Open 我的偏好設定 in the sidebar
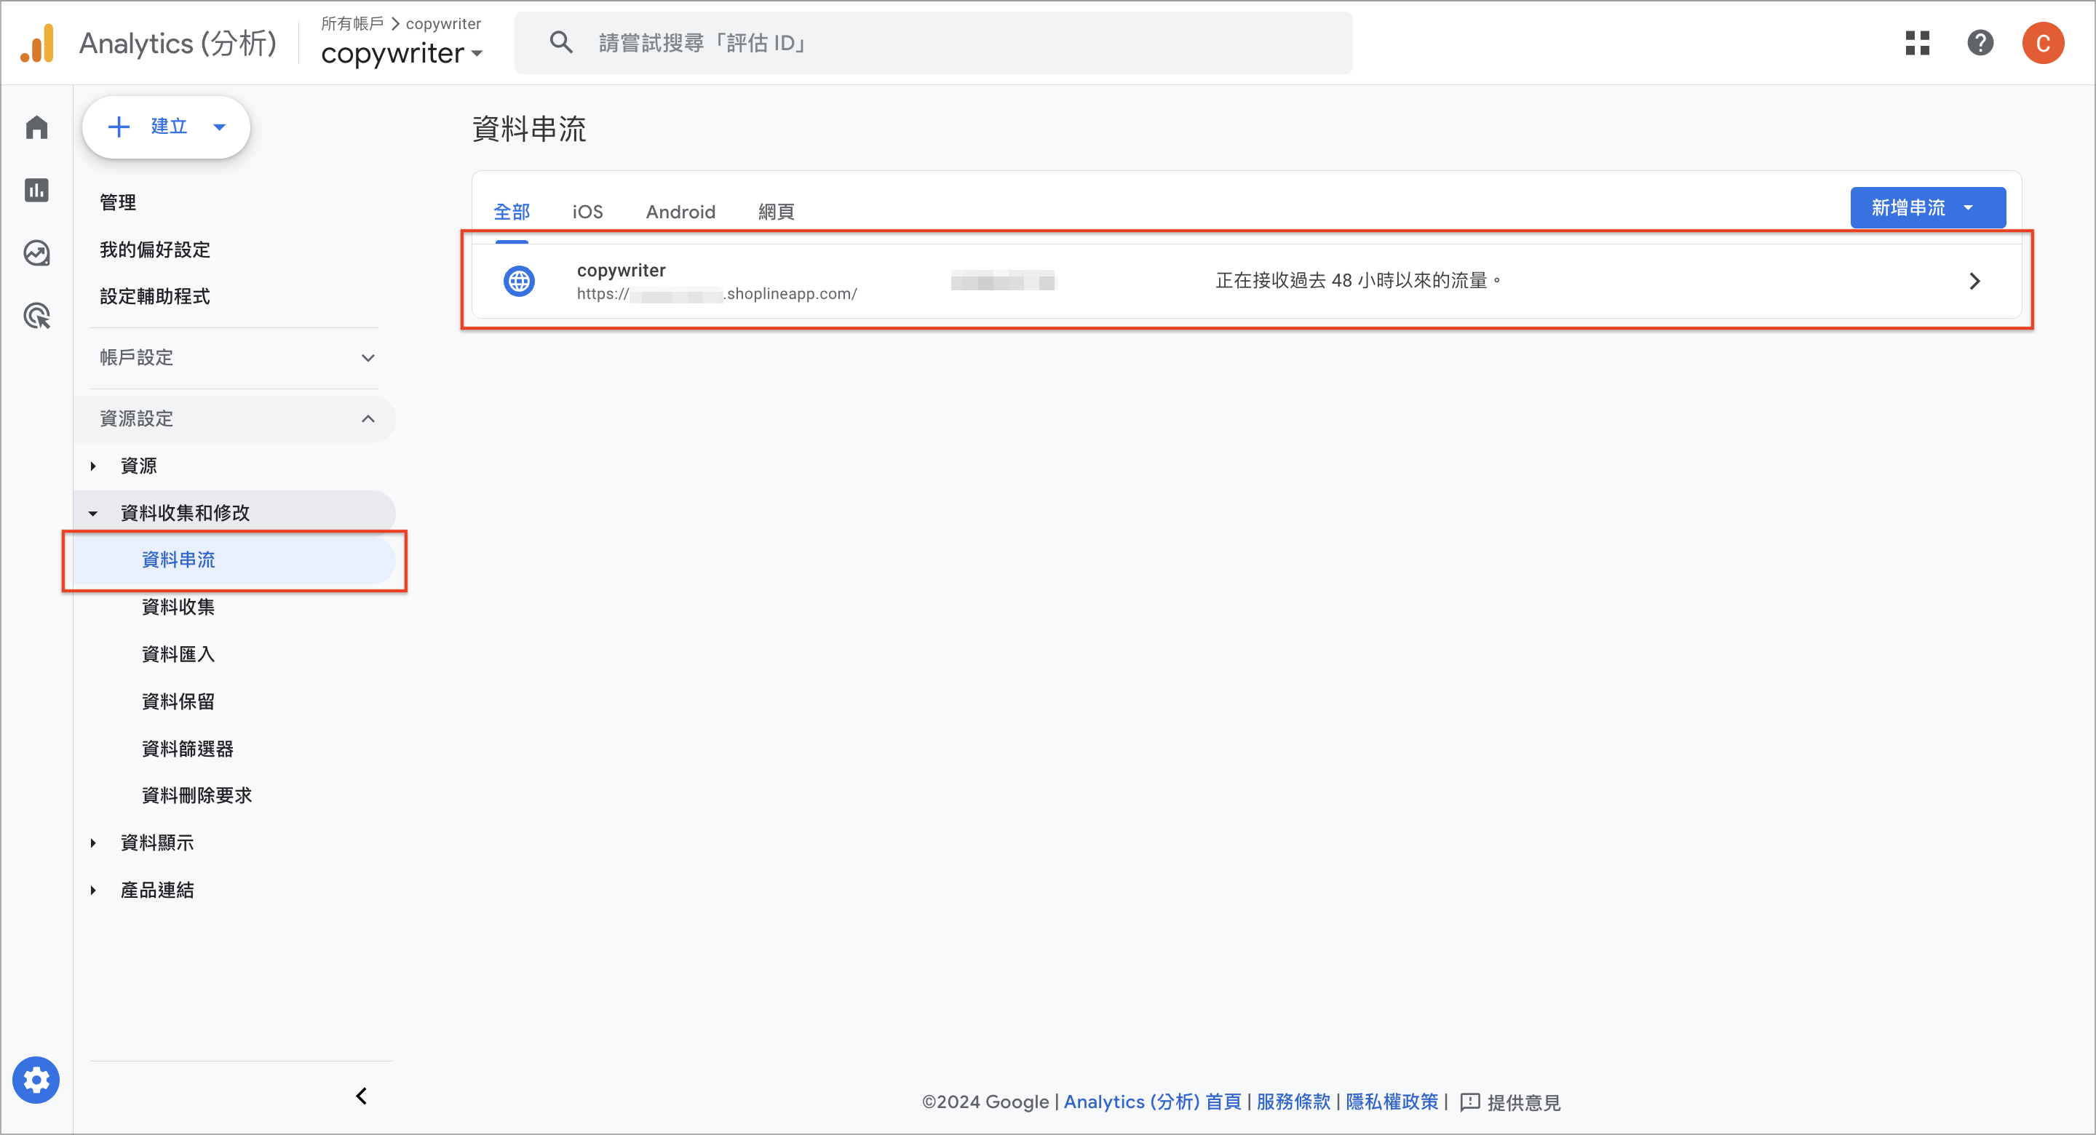 coord(154,250)
